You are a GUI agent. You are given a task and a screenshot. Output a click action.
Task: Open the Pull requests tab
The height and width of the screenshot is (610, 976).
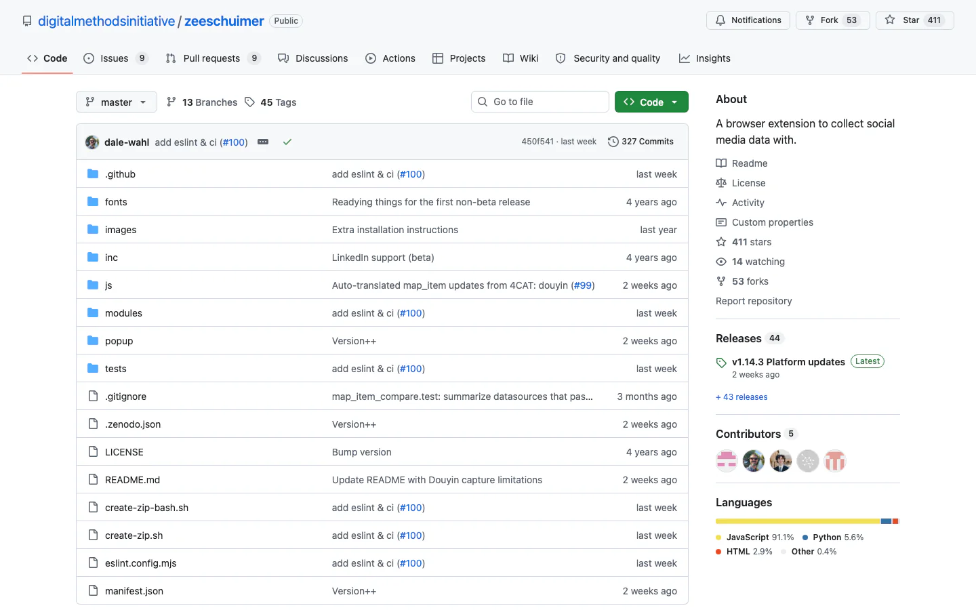pos(213,58)
